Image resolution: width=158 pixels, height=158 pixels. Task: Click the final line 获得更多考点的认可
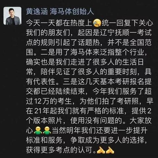(x=59, y=150)
